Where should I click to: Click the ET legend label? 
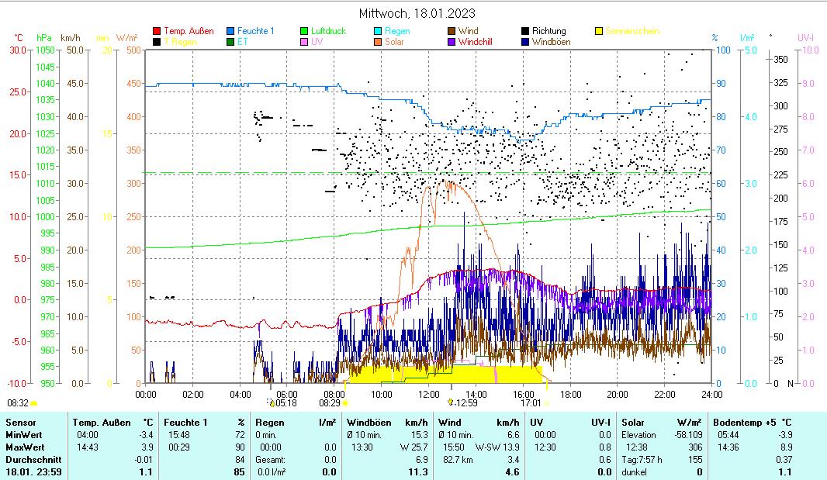pos(243,42)
